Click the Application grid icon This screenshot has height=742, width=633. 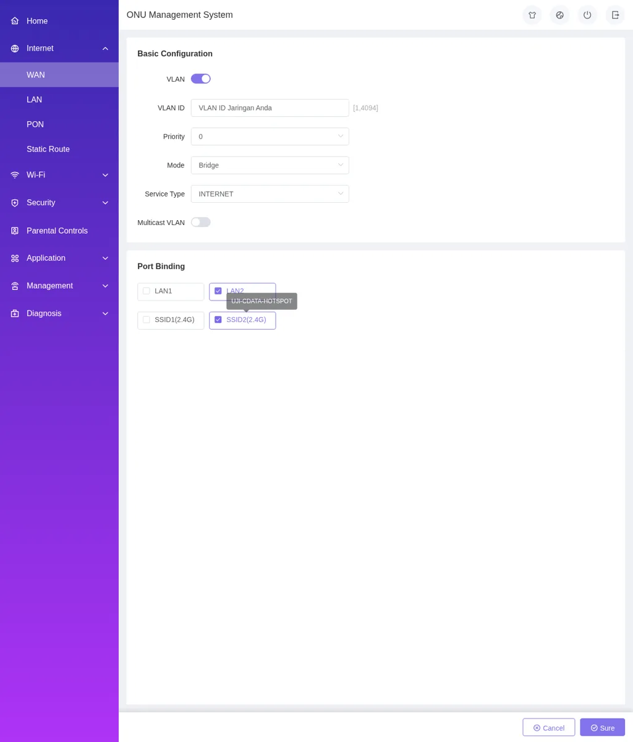coord(15,258)
